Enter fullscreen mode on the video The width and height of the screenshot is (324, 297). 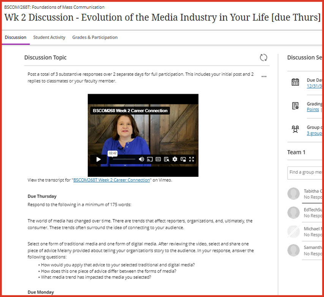pos(192,159)
